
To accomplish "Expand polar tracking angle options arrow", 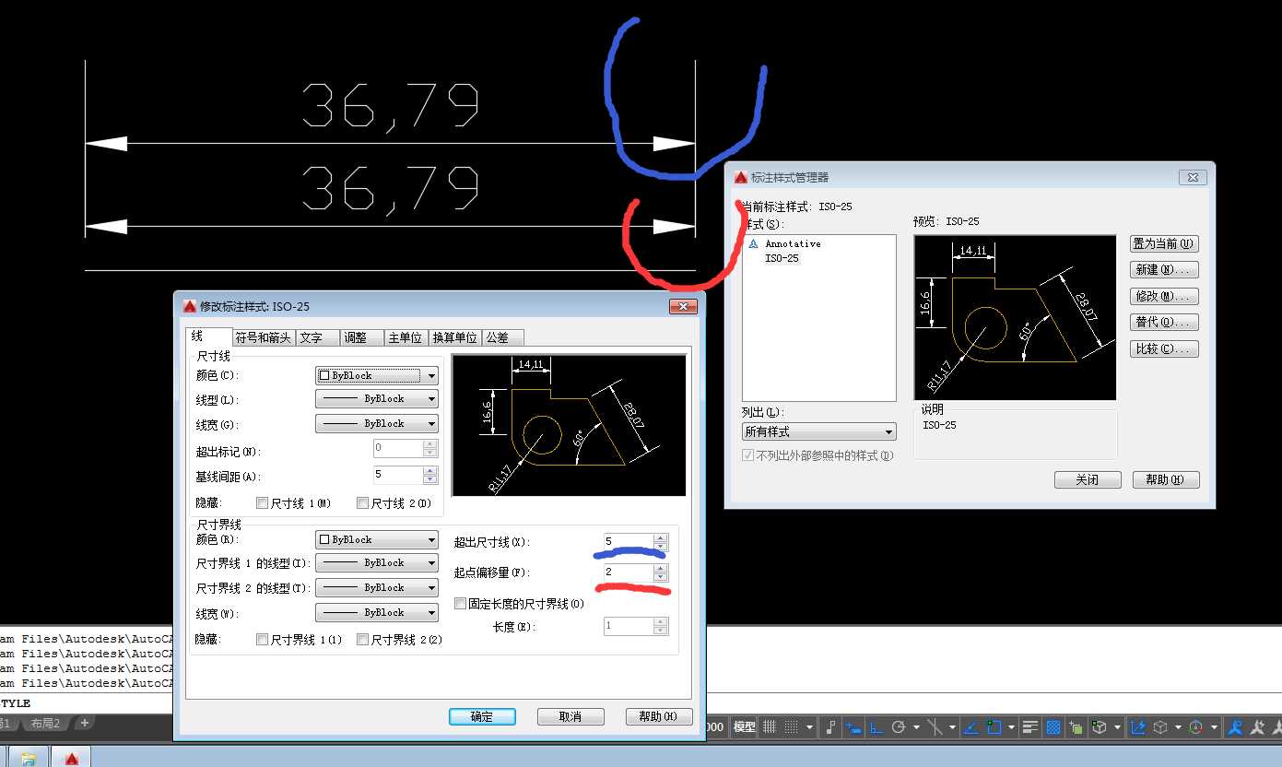I will coord(916,726).
